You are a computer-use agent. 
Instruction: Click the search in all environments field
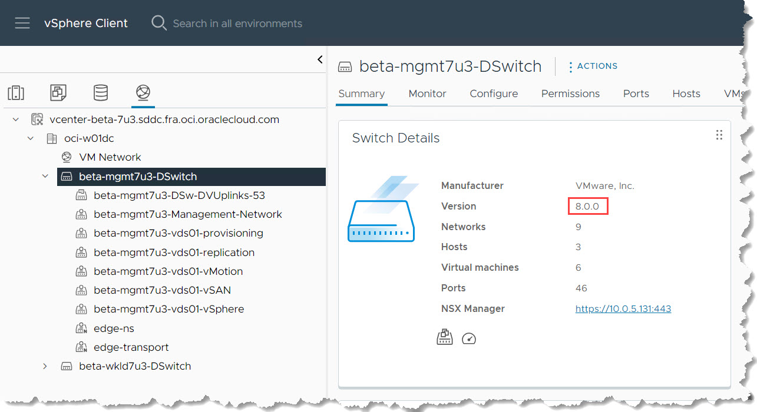237,24
